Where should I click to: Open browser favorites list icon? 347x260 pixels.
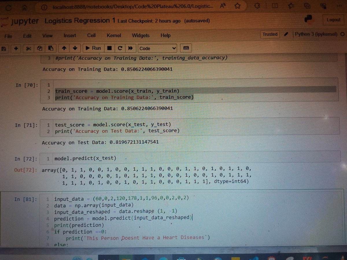coord(292,6)
